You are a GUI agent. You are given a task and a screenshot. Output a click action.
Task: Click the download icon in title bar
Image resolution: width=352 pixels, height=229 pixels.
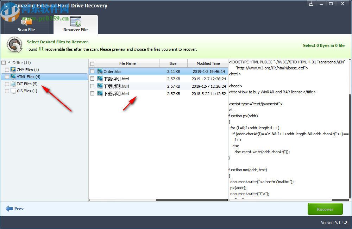pos(311,4)
